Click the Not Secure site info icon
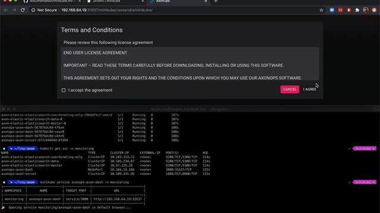The image size is (380, 213). (x=33, y=10)
